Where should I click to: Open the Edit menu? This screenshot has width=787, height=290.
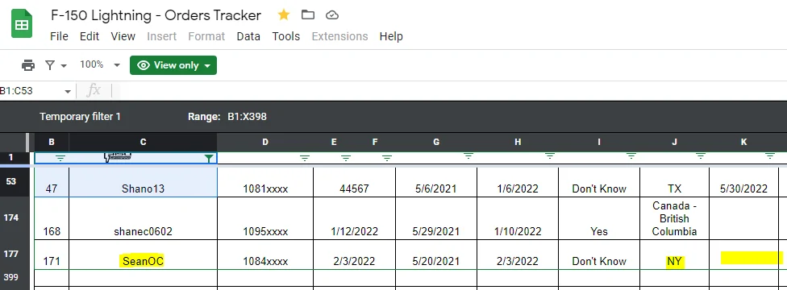pos(90,36)
